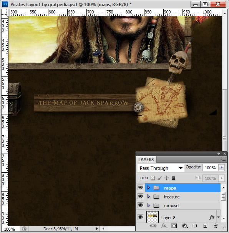Add a layer style via bottom fx button
Image resolution: width=229 pixels, height=233 pixels.
164,226
